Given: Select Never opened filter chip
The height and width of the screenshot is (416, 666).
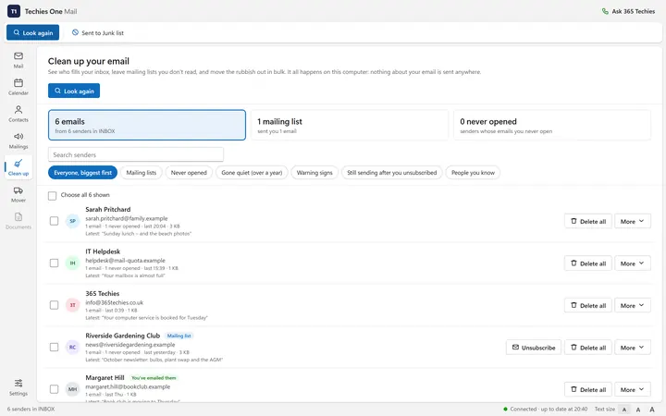Looking at the screenshot, I should (x=189, y=173).
